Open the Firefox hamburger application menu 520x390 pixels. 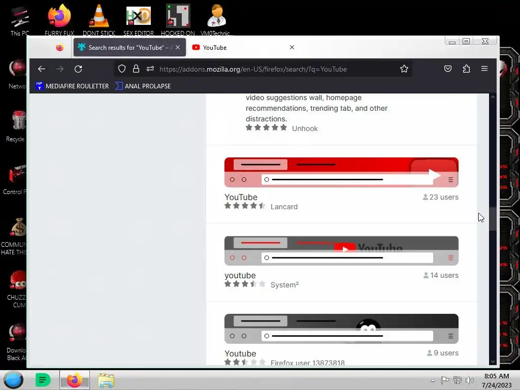(484, 69)
